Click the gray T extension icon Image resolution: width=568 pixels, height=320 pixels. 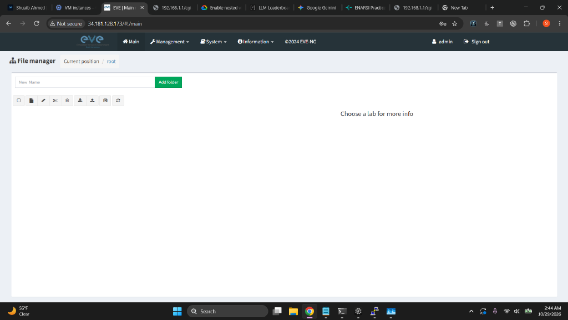(x=500, y=23)
